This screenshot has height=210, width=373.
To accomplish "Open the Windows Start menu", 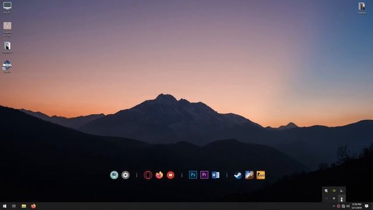I will (x=5, y=206).
